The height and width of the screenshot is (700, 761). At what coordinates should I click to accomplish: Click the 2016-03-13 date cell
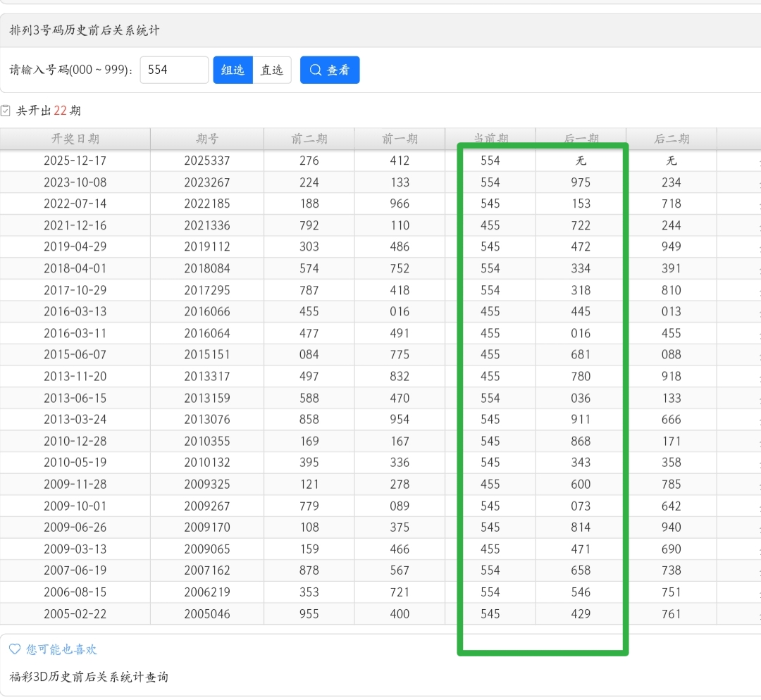pyautogui.click(x=75, y=311)
